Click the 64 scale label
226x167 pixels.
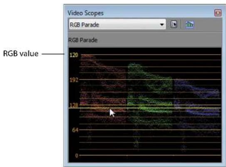point(75,130)
